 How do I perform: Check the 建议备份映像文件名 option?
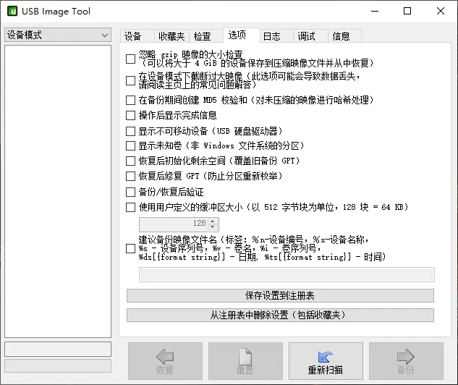130,249
